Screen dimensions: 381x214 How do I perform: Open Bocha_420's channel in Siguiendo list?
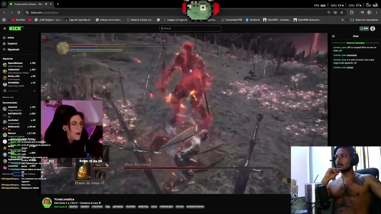(19, 77)
